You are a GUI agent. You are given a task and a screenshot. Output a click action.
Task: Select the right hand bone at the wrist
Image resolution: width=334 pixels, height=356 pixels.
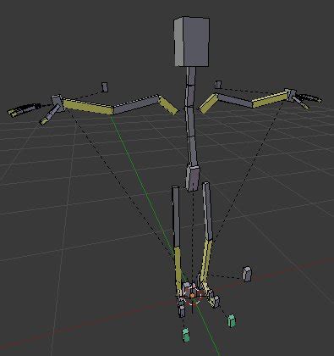point(290,94)
